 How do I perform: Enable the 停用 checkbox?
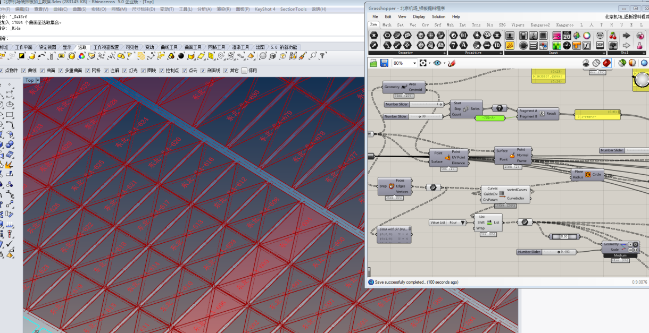click(x=244, y=71)
